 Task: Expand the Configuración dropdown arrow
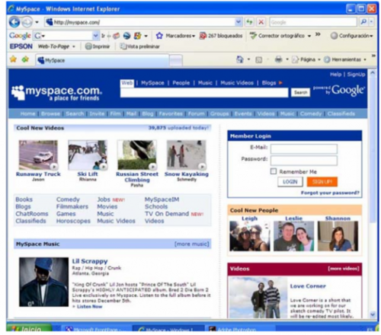pos(371,36)
